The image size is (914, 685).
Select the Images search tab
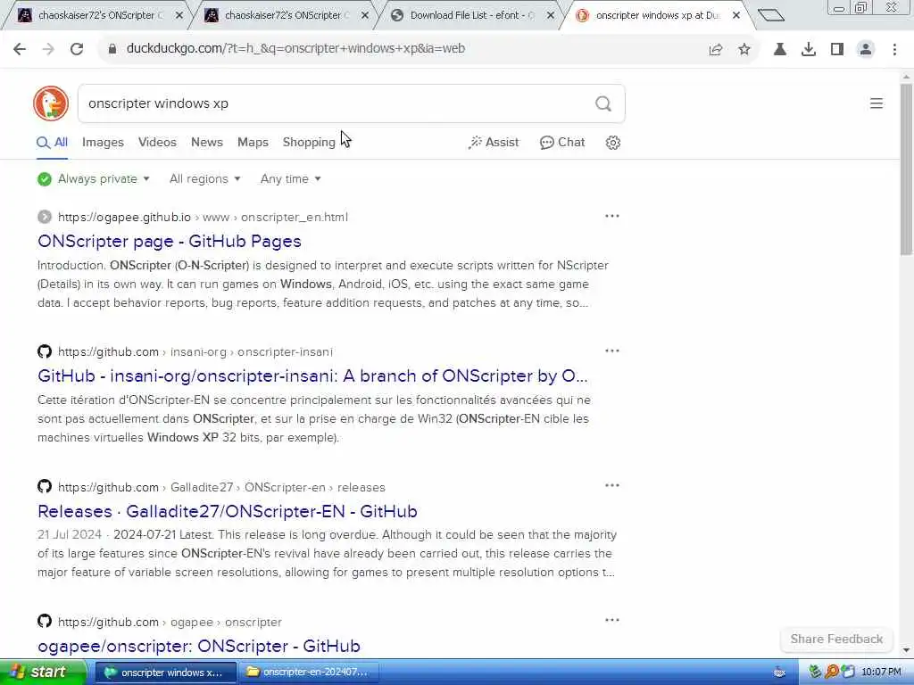tap(103, 142)
